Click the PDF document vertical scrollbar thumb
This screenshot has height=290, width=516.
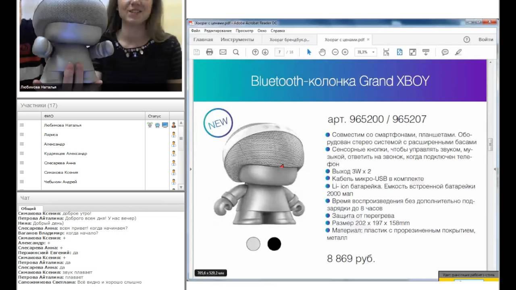[x=491, y=144]
